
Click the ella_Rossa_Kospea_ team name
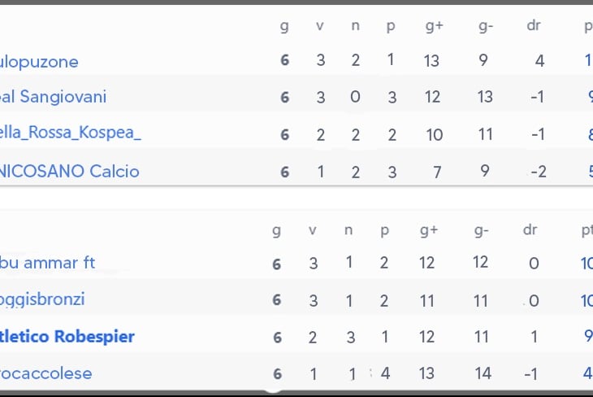point(71,133)
